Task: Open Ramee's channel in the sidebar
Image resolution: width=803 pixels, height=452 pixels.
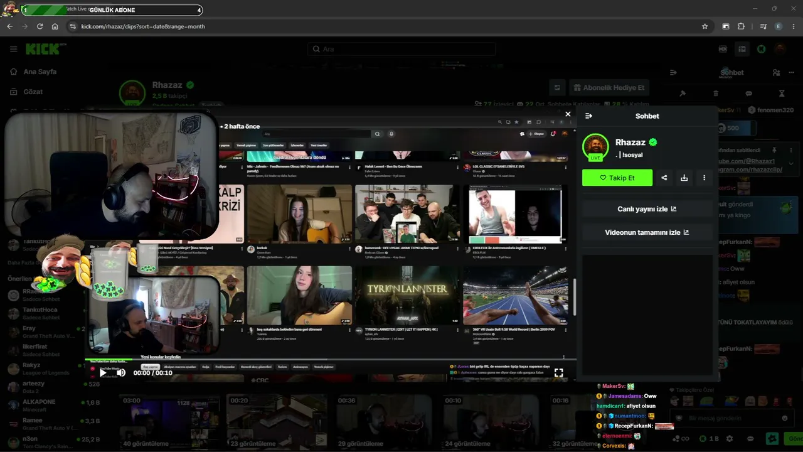Action: point(53,424)
